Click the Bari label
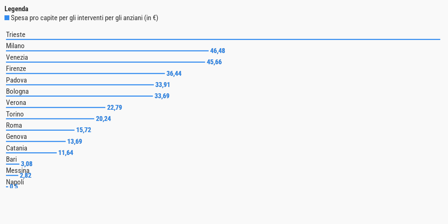 pos(11,159)
